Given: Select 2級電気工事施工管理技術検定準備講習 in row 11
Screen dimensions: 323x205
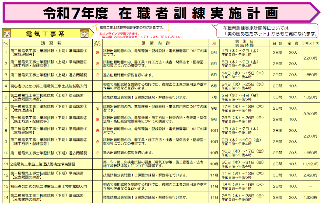Looking at the screenshot, I should (x=43, y=164).
